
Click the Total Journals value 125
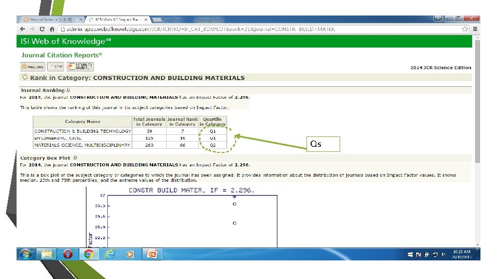click(x=149, y=138)
